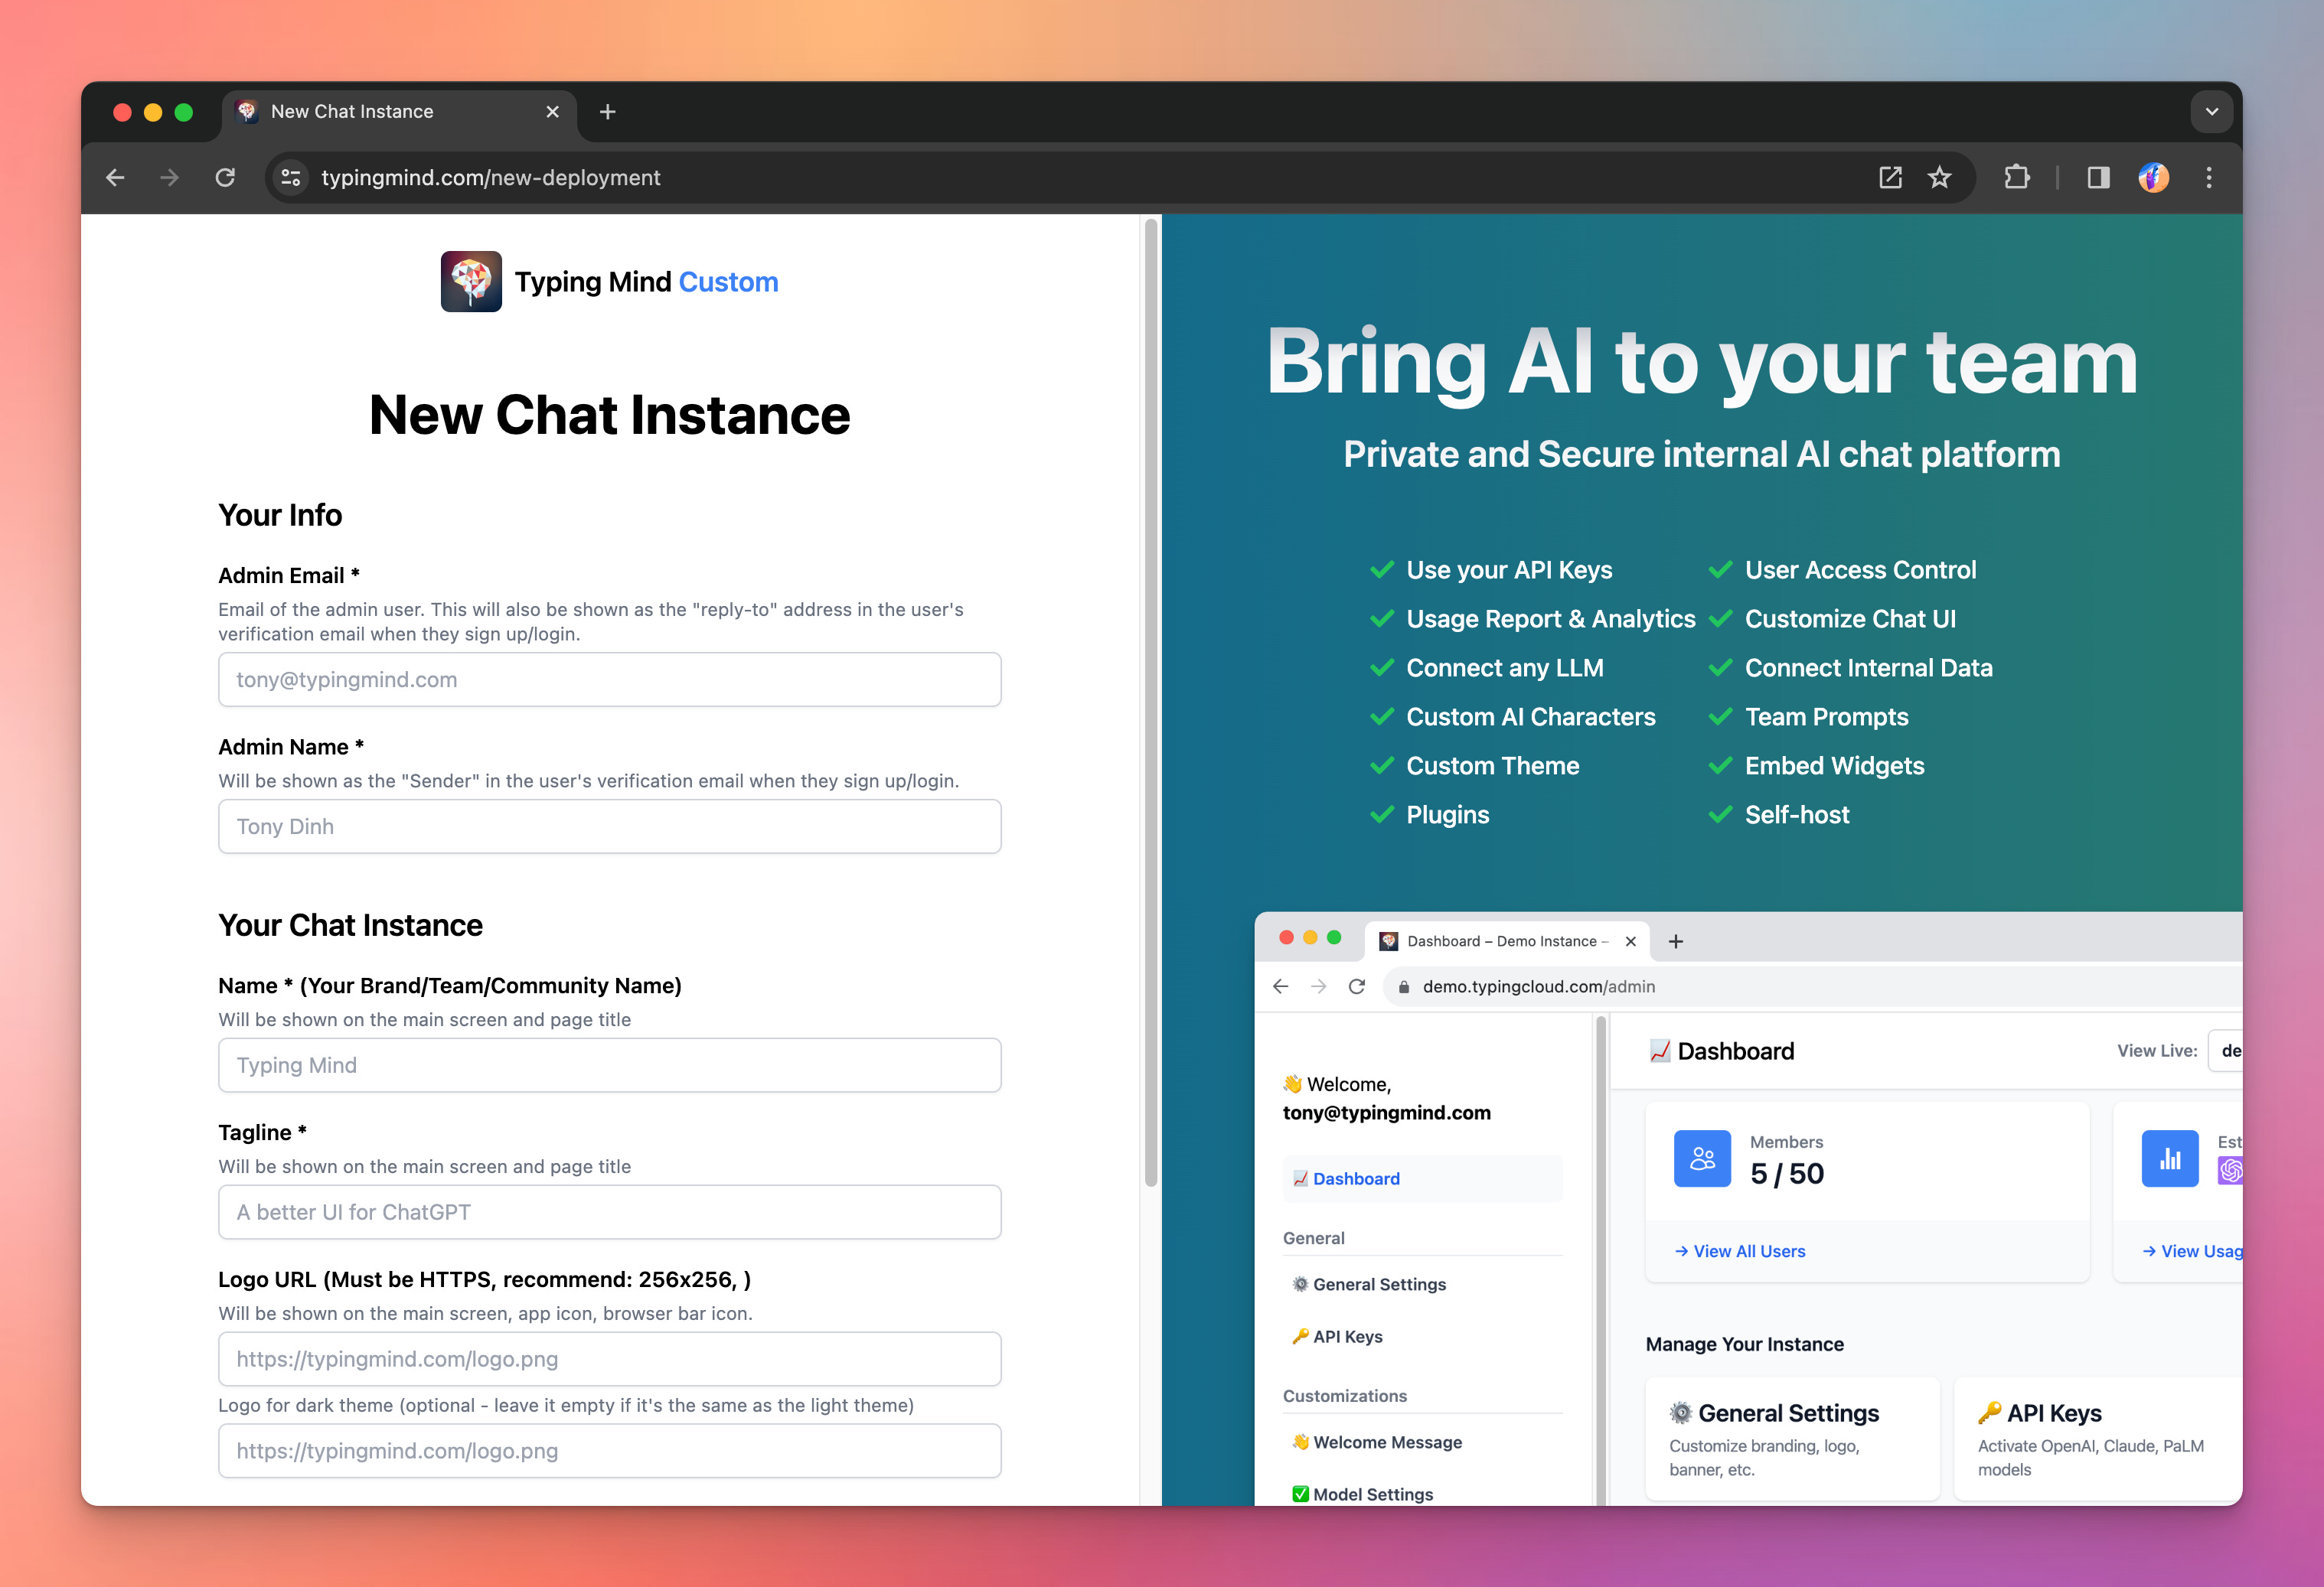Focus the instance Name field

click(610, 1065)
